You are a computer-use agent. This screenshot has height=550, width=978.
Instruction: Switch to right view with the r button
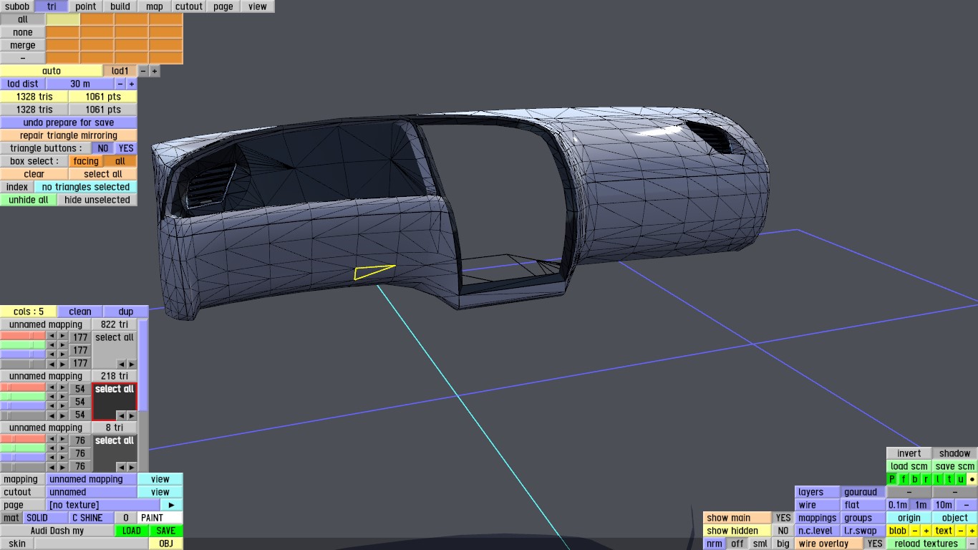[926, 479]
